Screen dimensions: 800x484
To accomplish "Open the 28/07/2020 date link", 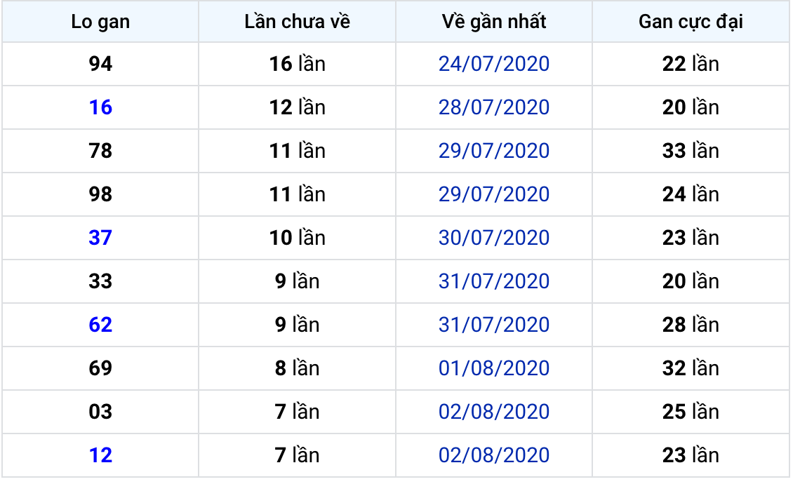I will 494,107.
